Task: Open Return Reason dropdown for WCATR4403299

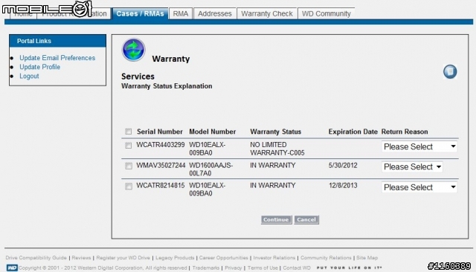Action: click(x=419, y=146)
